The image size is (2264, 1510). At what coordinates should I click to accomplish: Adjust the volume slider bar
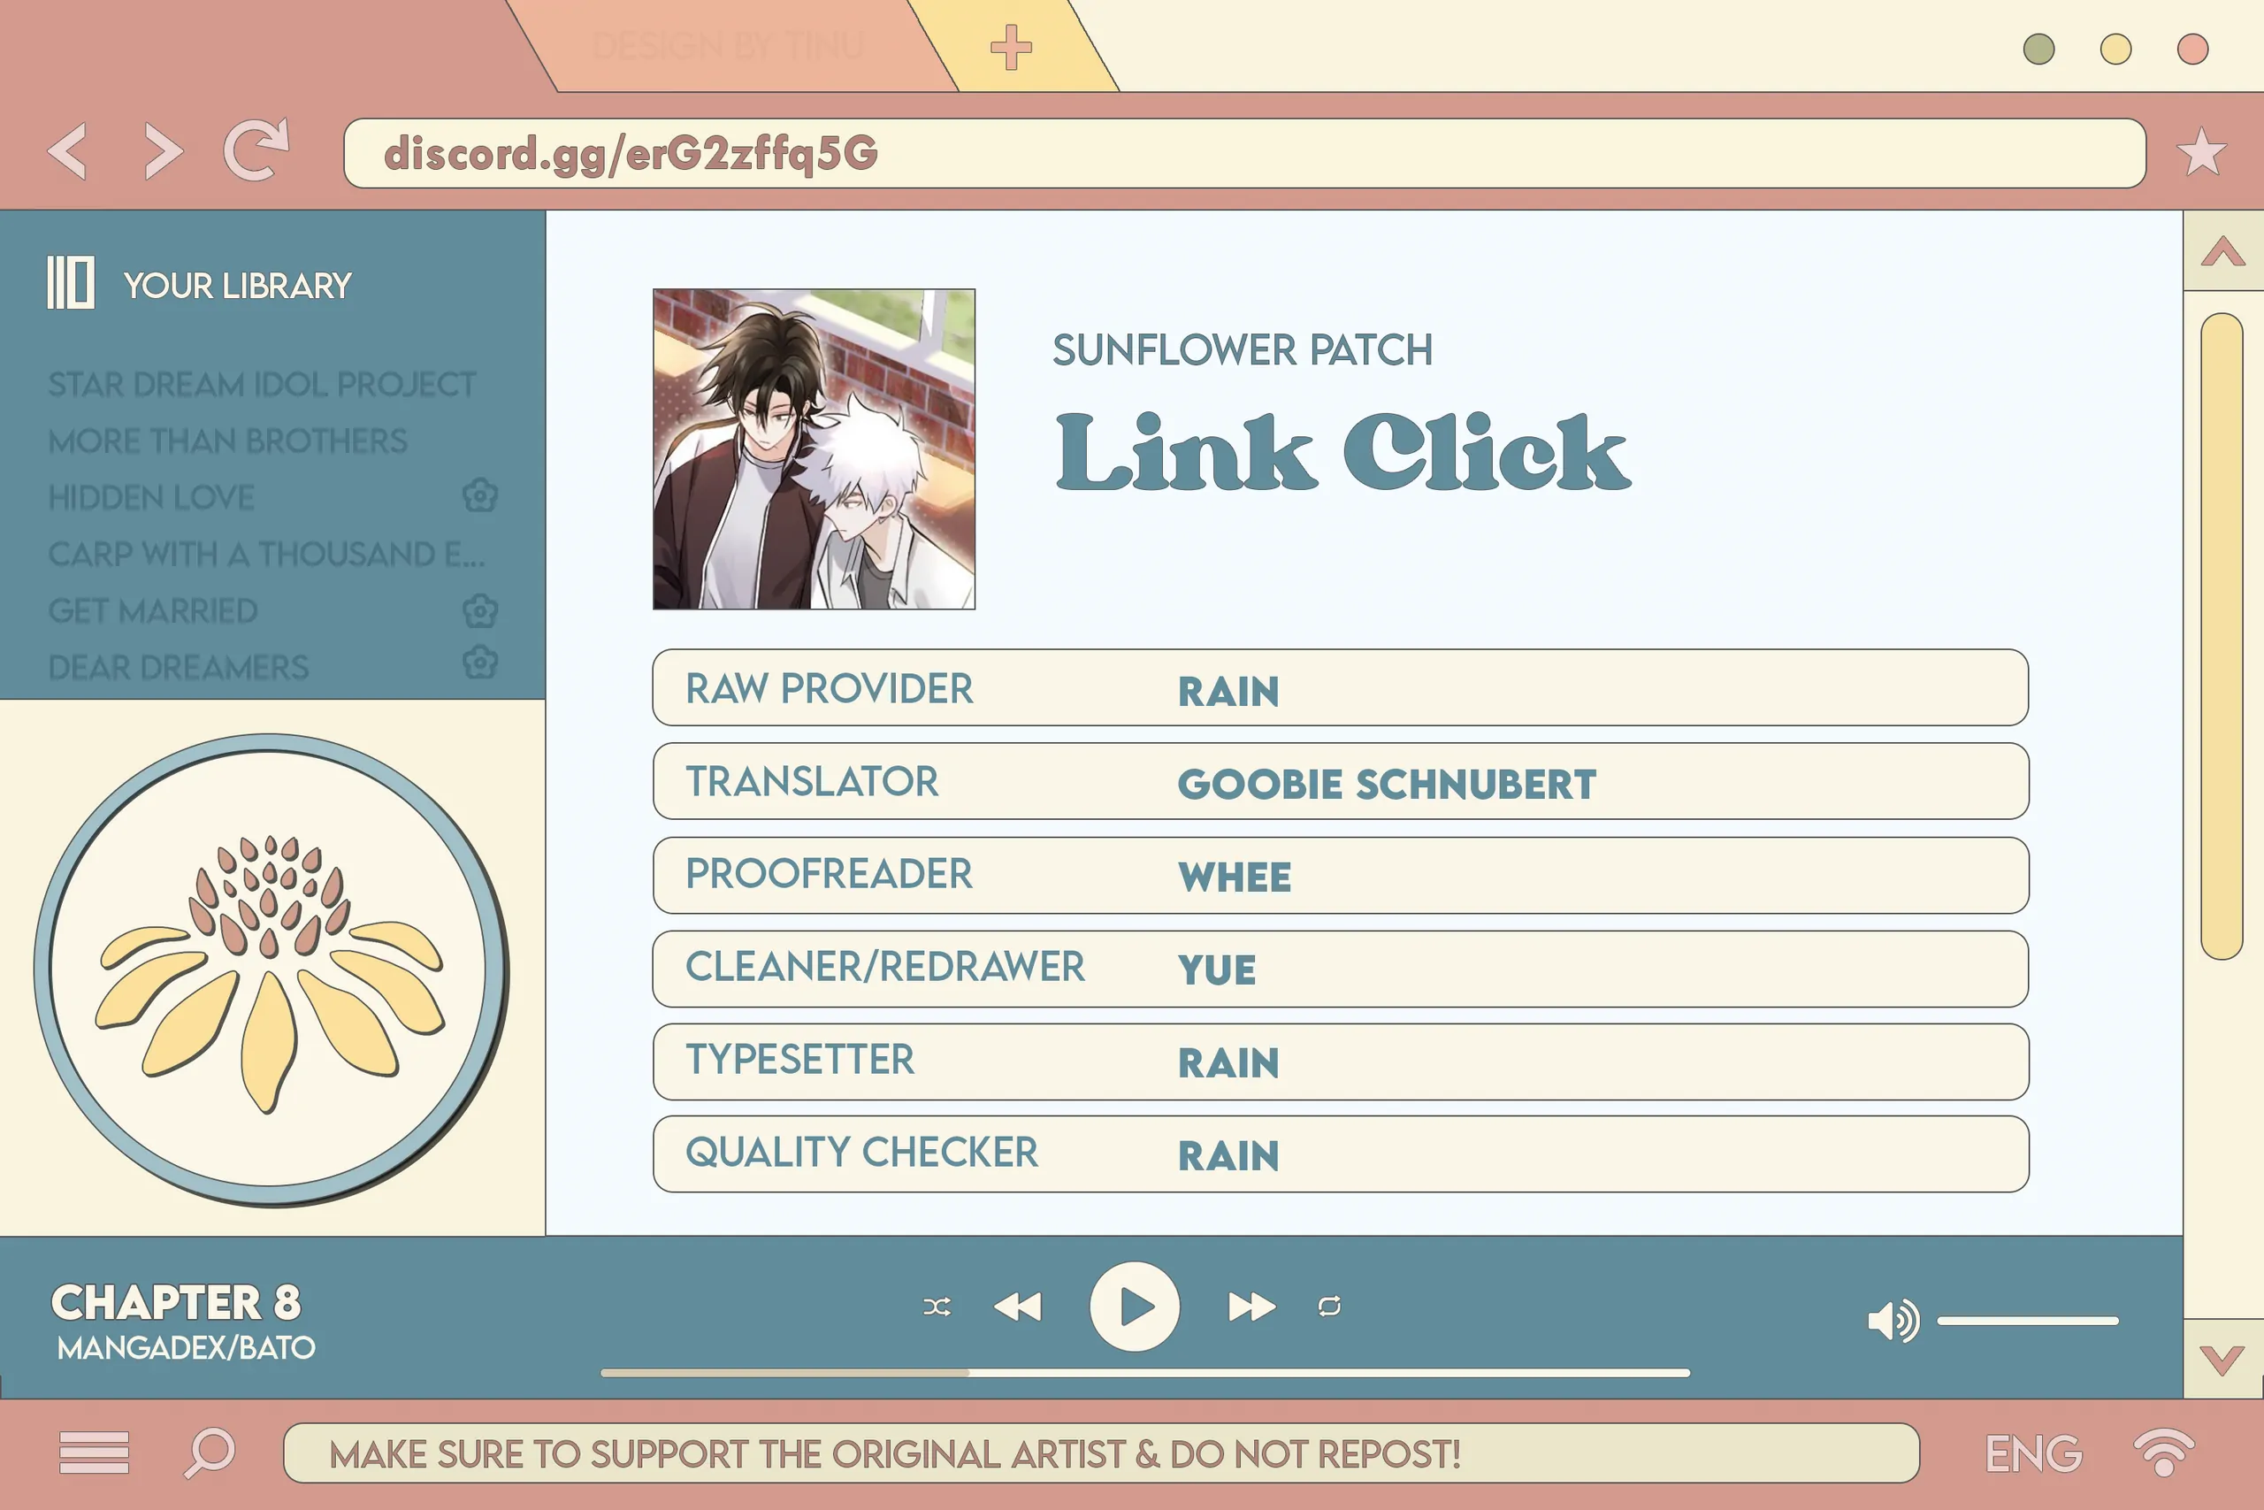2027,1322
